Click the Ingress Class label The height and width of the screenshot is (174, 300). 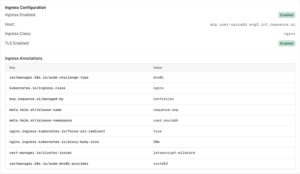(18, 34)
